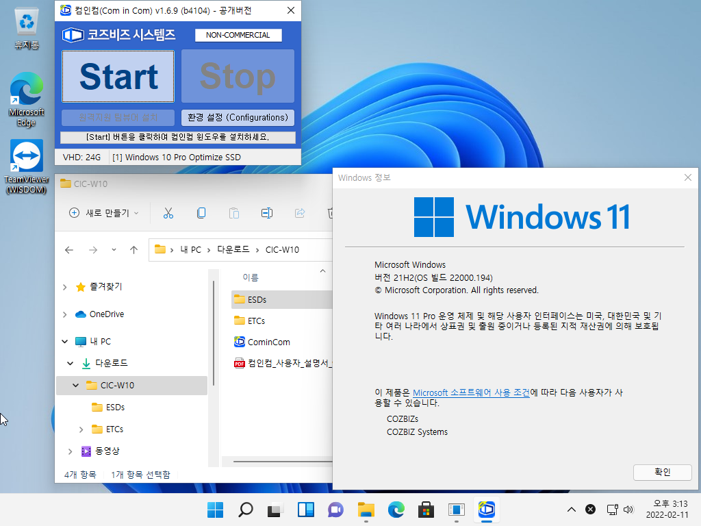Click the navigation pane vertical scrollbar
Viewport: 701px width, 526px height.
[x=214, y=333]
